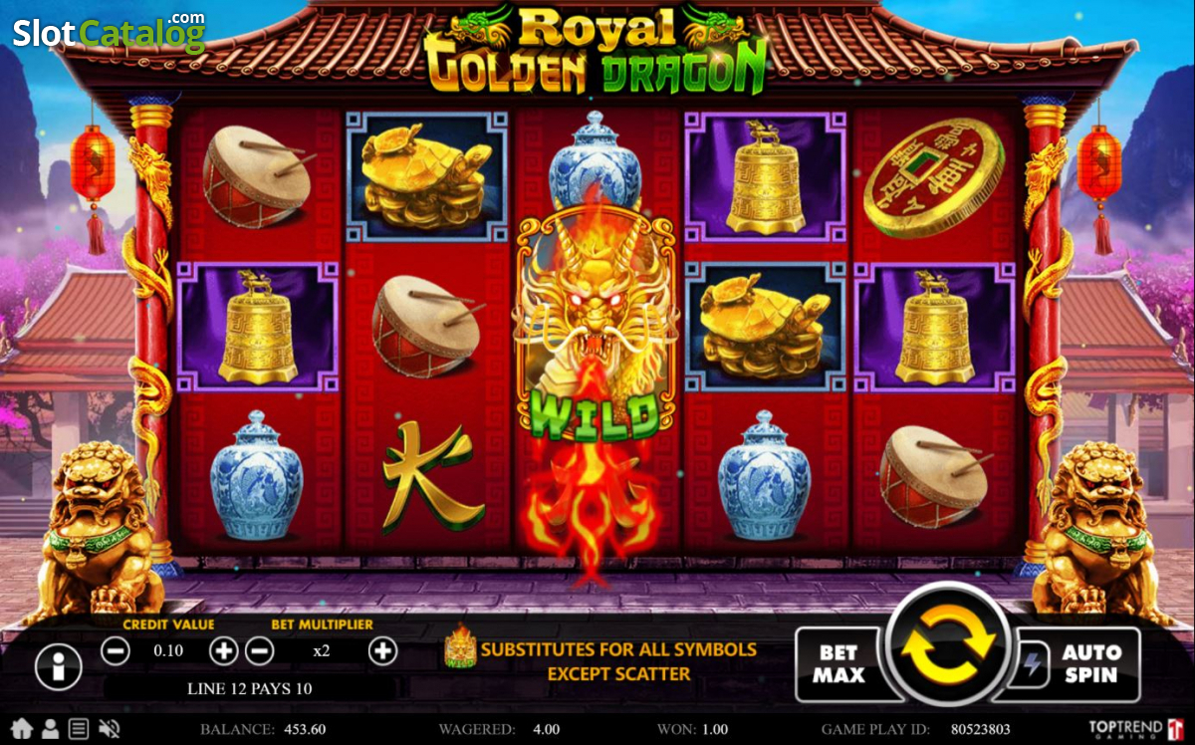
Task: Click the small Wild icon beside substitutes text
Action: pyautogui.click(x=459, y=646)
